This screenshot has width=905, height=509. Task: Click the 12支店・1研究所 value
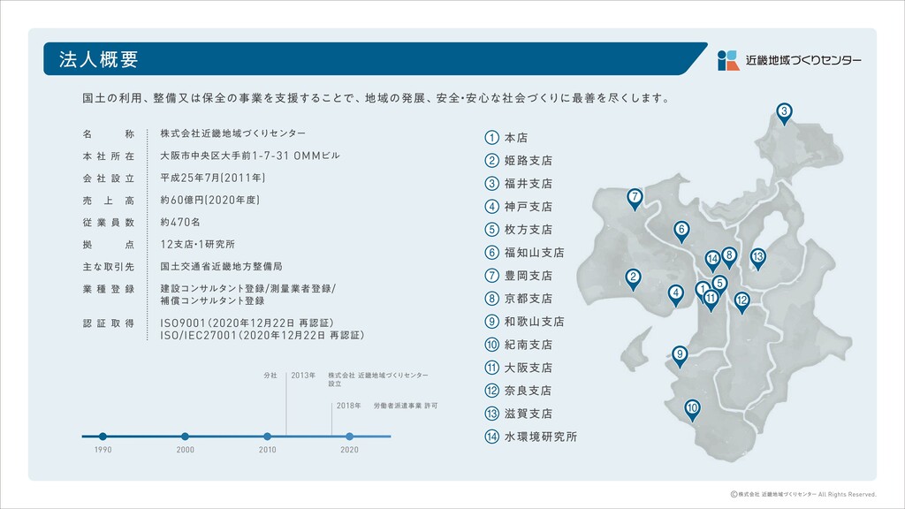pyautogui.click(x=197, y=244)
